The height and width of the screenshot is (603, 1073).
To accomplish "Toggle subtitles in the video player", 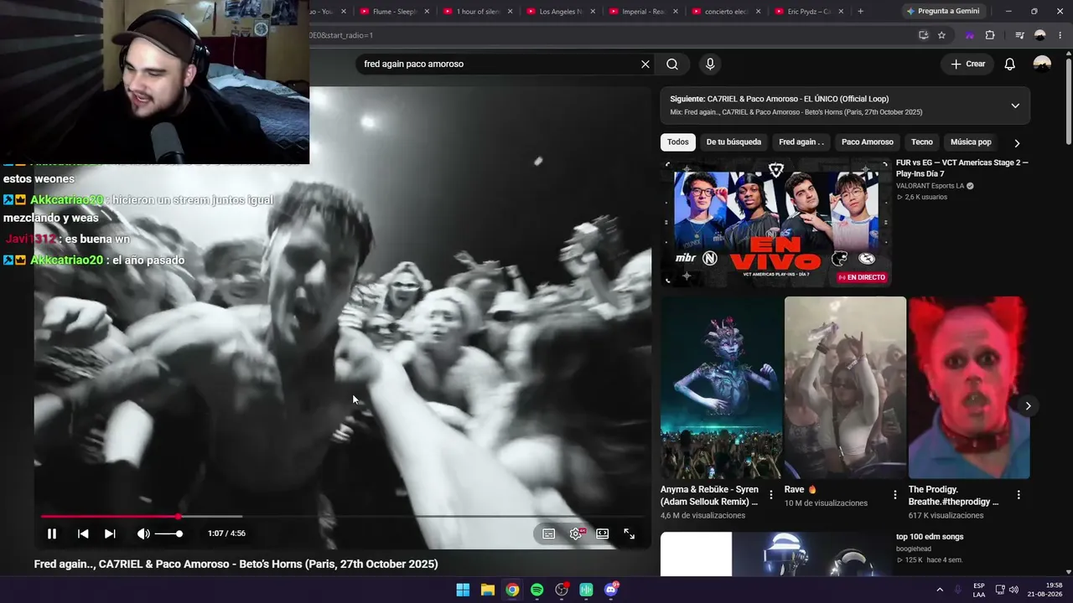I will point(548,533).
